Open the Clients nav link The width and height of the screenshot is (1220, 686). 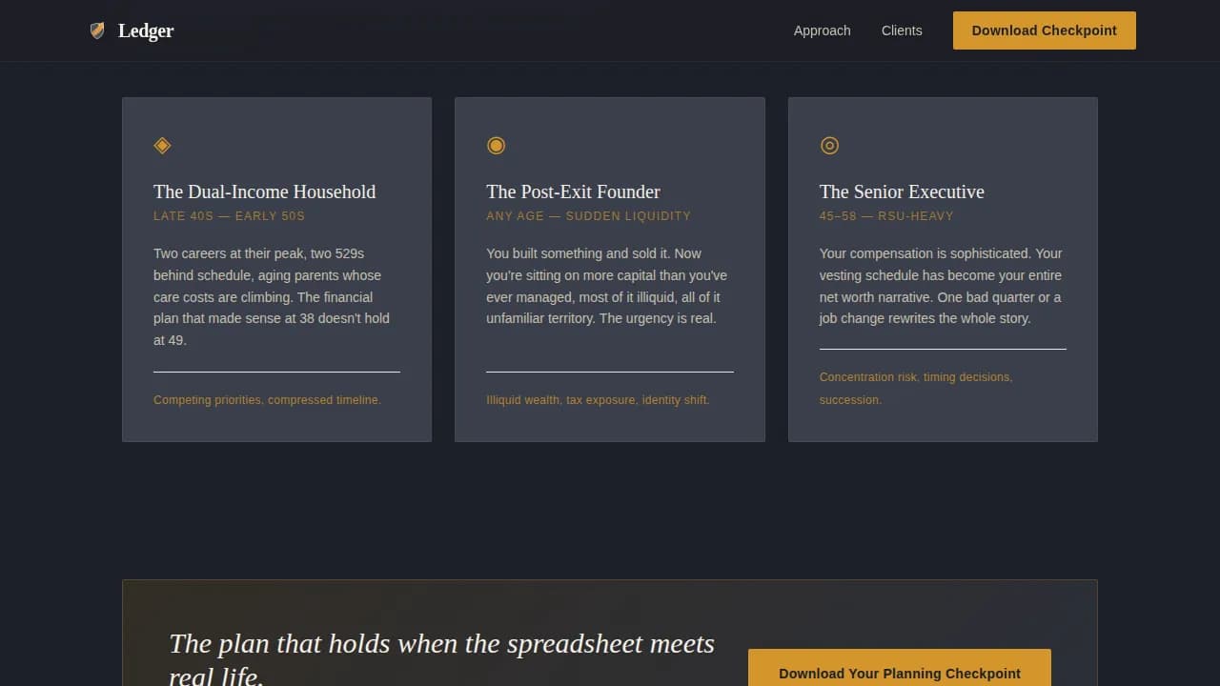click(902, 30)
